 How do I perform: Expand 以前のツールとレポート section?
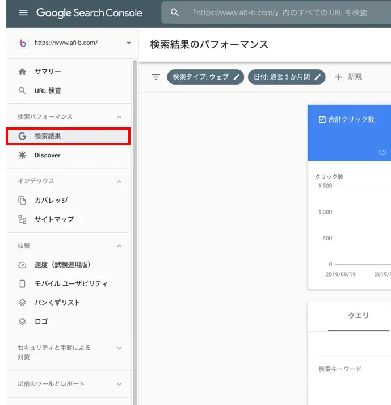click(119, 384)
